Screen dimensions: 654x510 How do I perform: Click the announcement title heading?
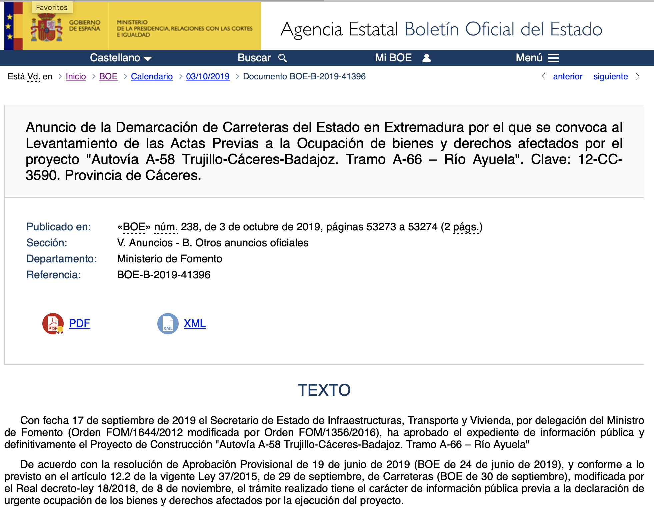(324, 151)
